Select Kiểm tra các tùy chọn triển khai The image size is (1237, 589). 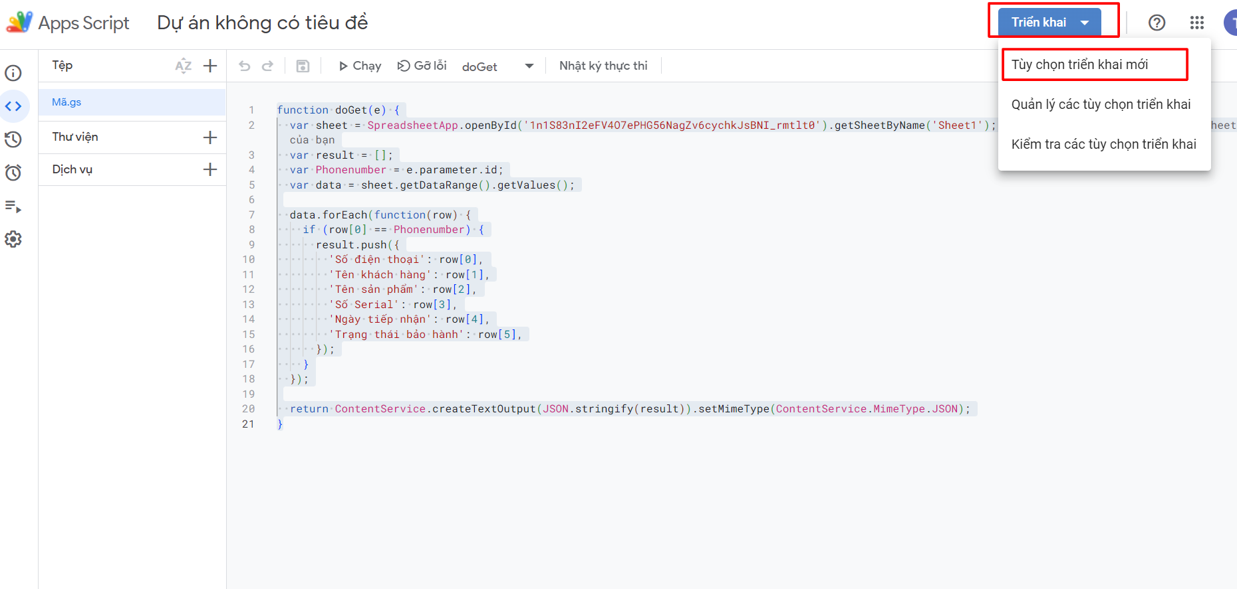tap(1104, 144)
